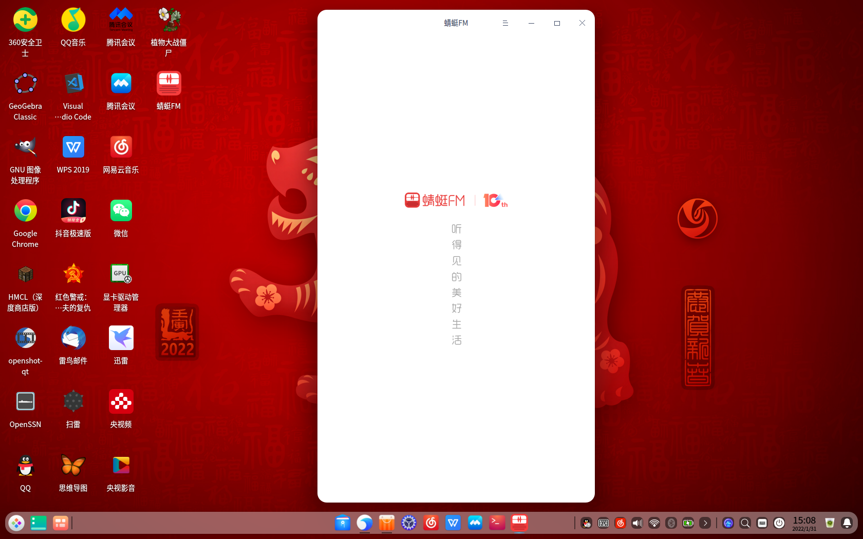
Task: Select the Google Chrome desktop icon
Action: click(25, 223)
